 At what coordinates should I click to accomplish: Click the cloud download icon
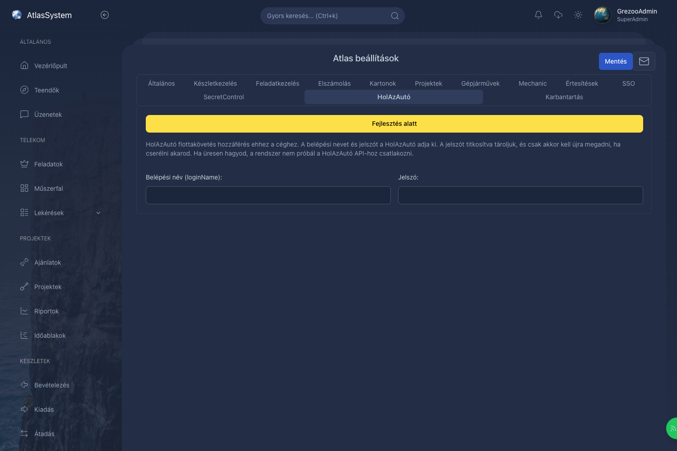pos(558,15)
